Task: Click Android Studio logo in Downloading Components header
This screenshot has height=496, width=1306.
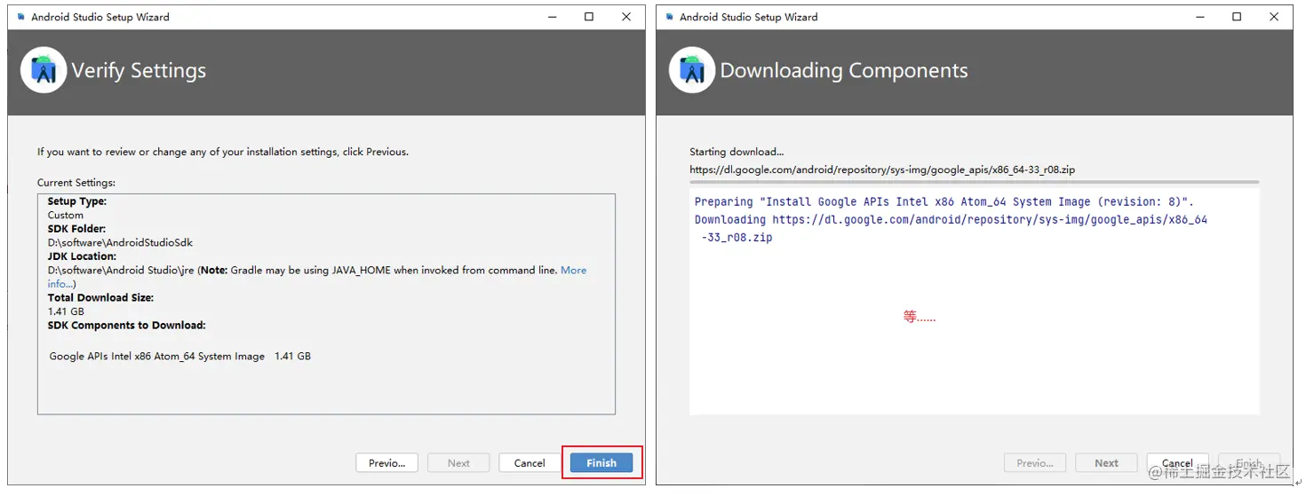Action: pos(692,70)
